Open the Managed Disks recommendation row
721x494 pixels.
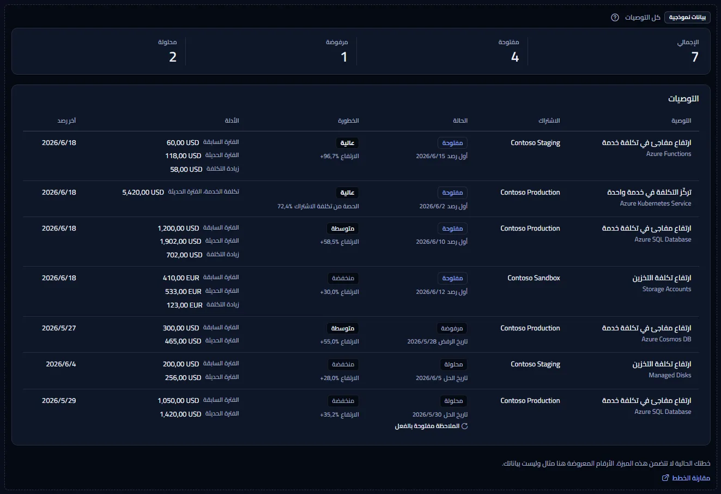coord(361,371)
